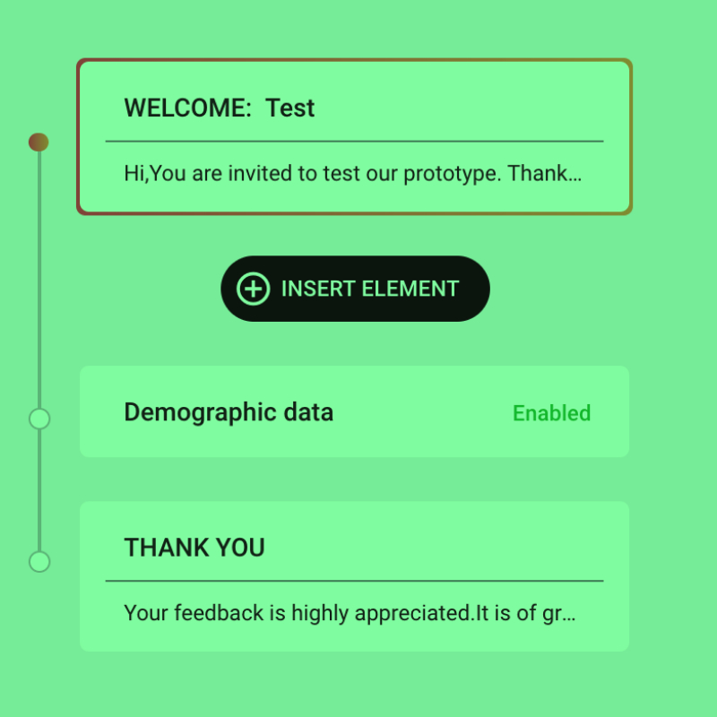Select the timeline circle beside Demographic data

(x=39, y=419)
